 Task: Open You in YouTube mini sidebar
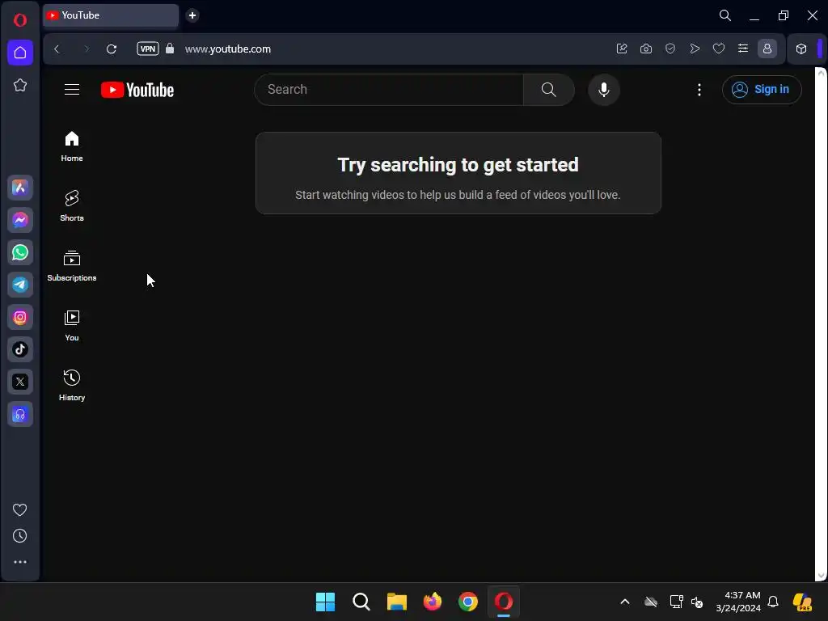(72, 326)
